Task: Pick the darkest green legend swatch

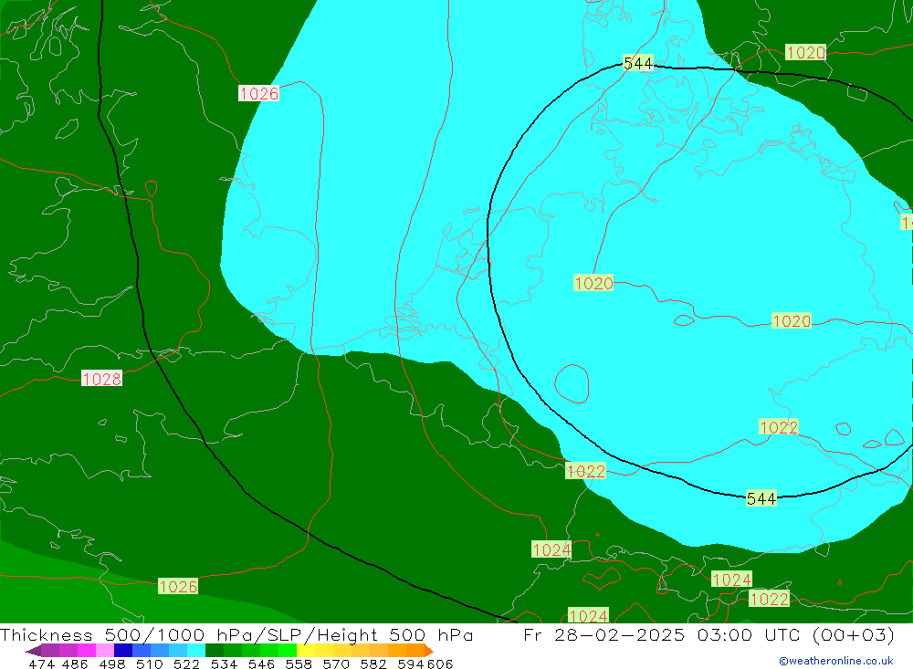Action: click(x=215, y=651)
